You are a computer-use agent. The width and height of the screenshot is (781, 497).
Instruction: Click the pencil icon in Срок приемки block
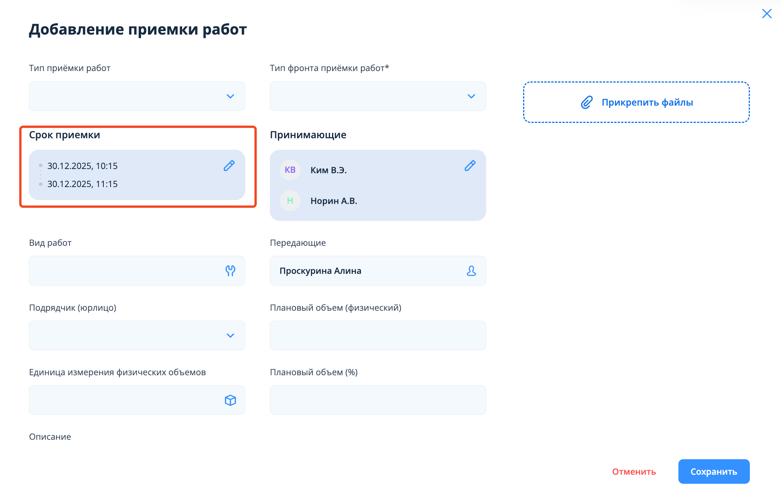coord(229,166)
